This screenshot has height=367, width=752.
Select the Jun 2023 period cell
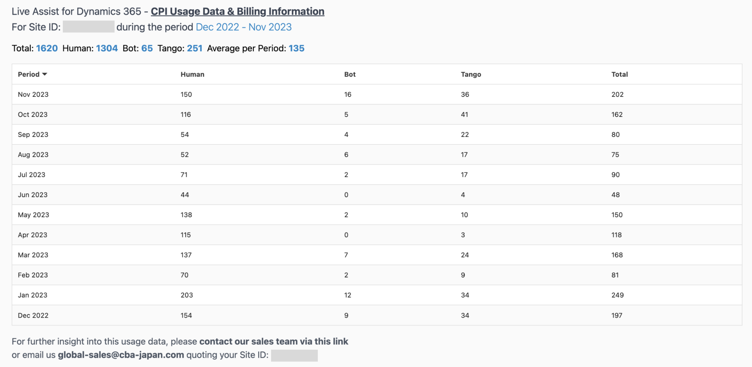point(33,194)
